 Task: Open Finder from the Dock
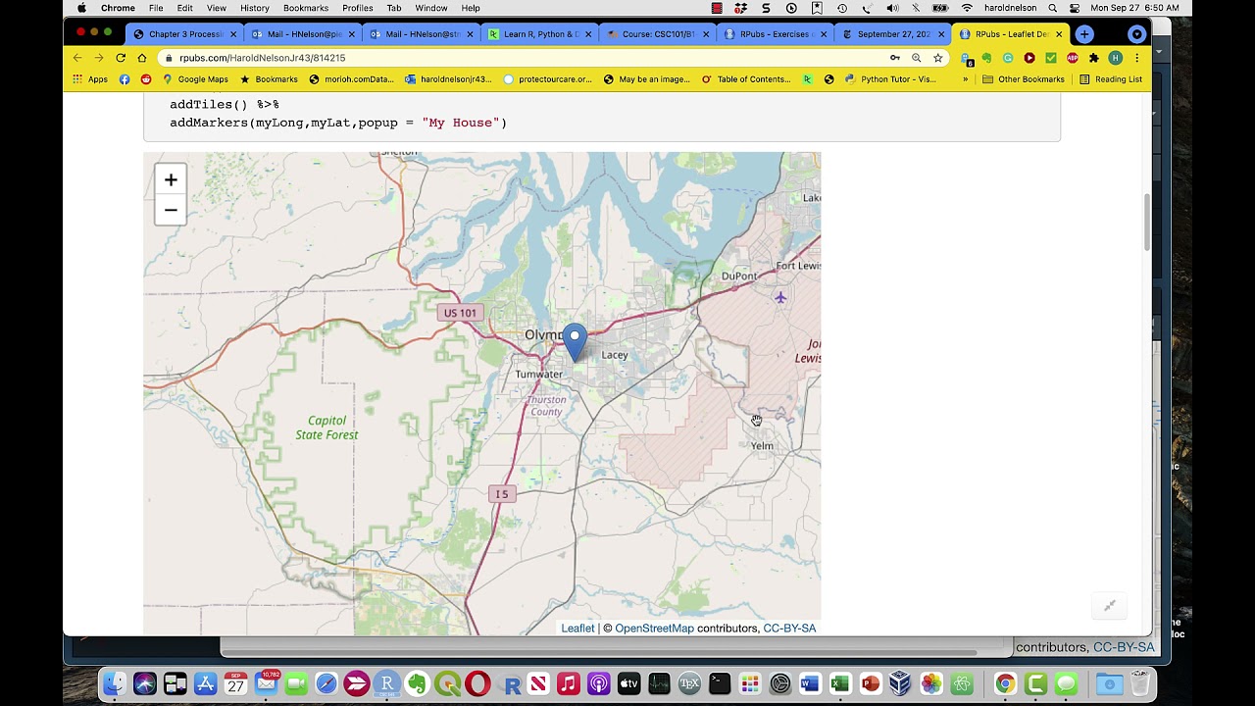tap(115, 683)
